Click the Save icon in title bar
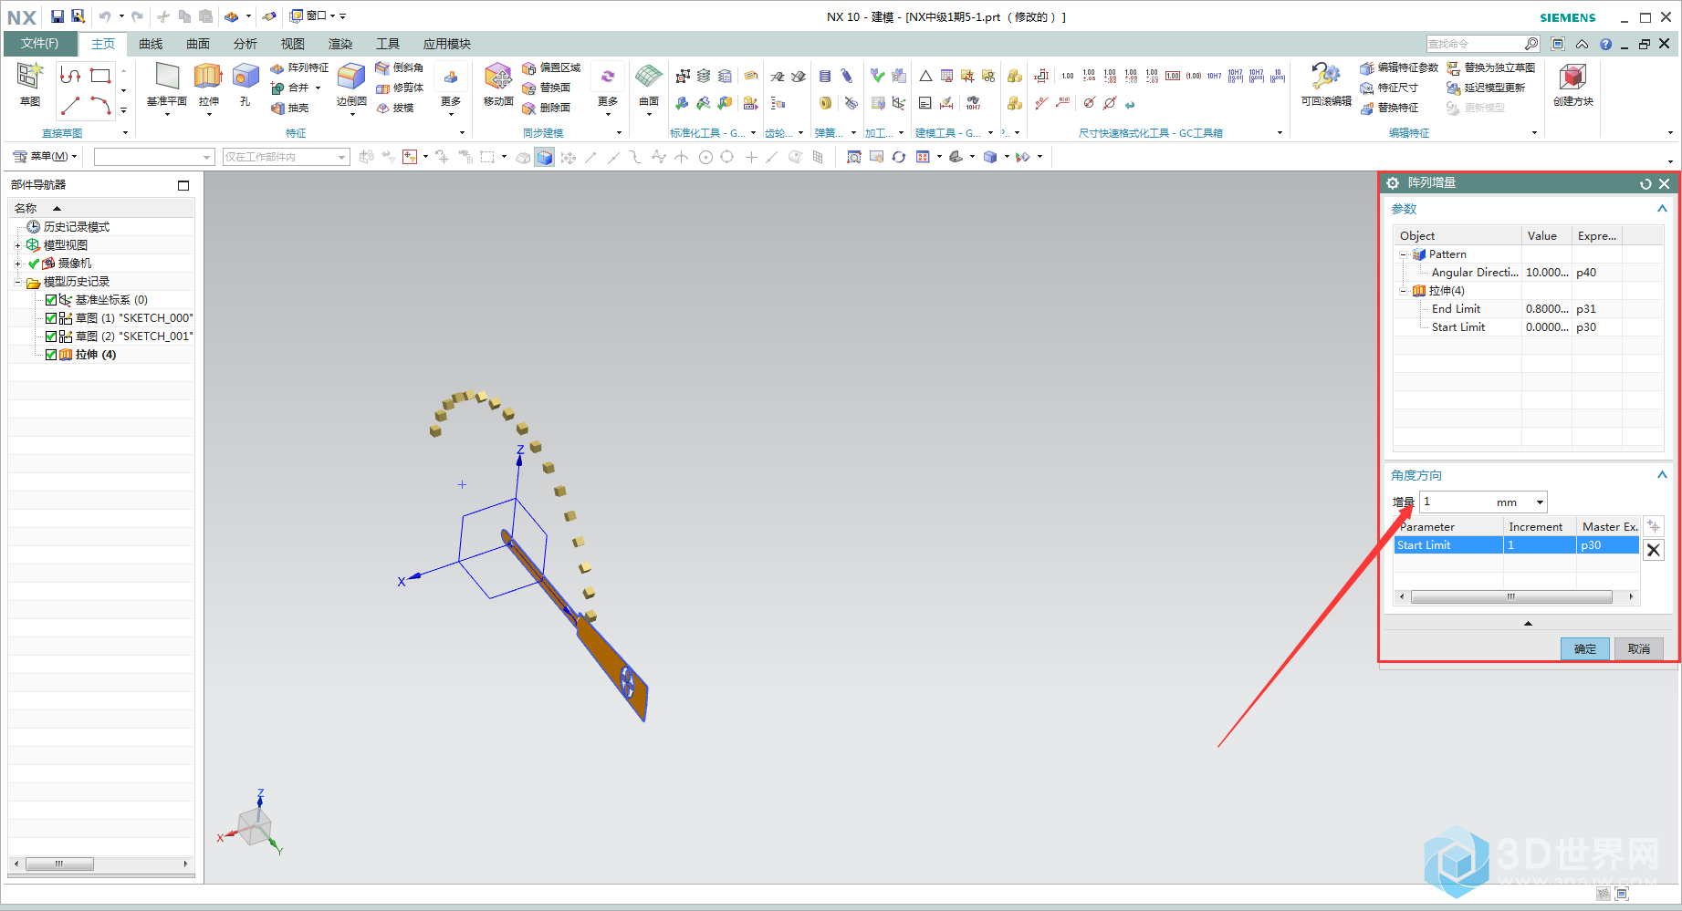 click(57, 16)
